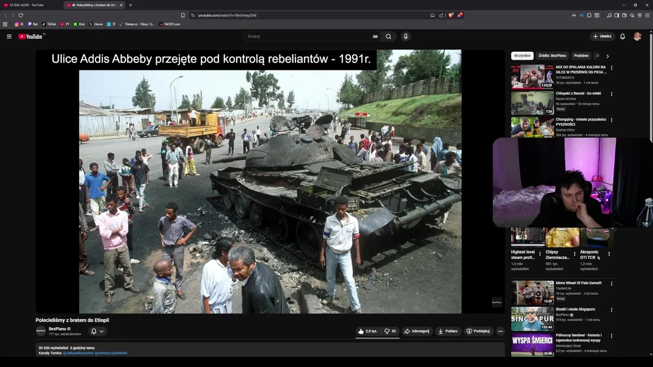The image size is (653, 367).
Task: Click the Pobierz download button
Action: tap(448, 331)
